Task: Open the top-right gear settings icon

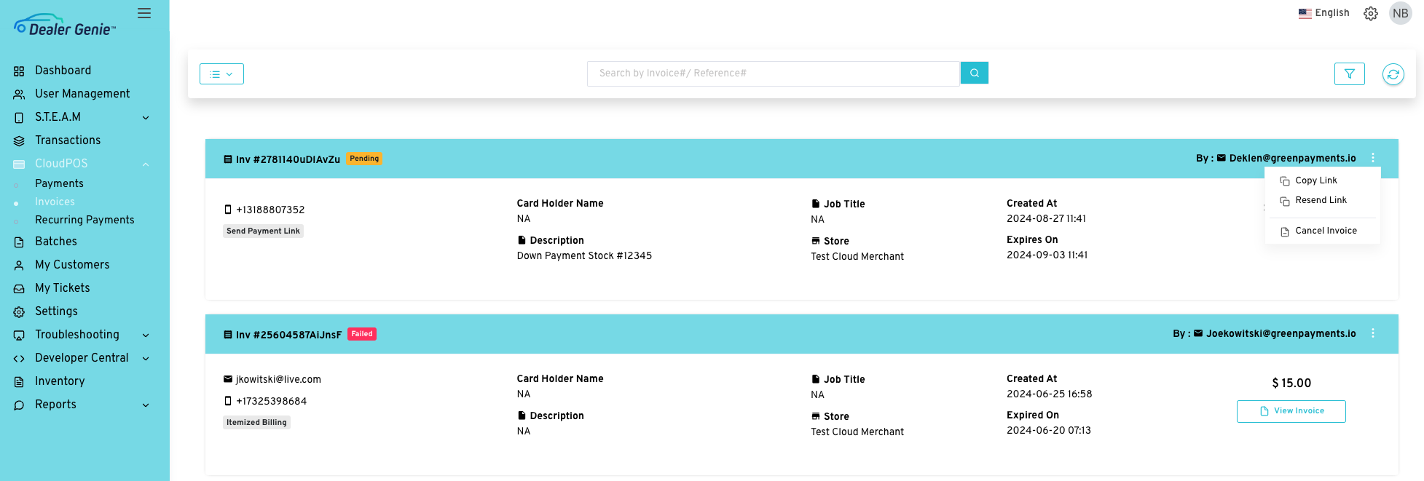Action: (1371, 14)
